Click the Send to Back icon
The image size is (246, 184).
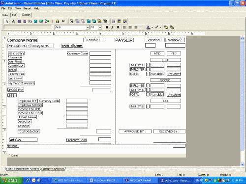[x=172, y=27]
